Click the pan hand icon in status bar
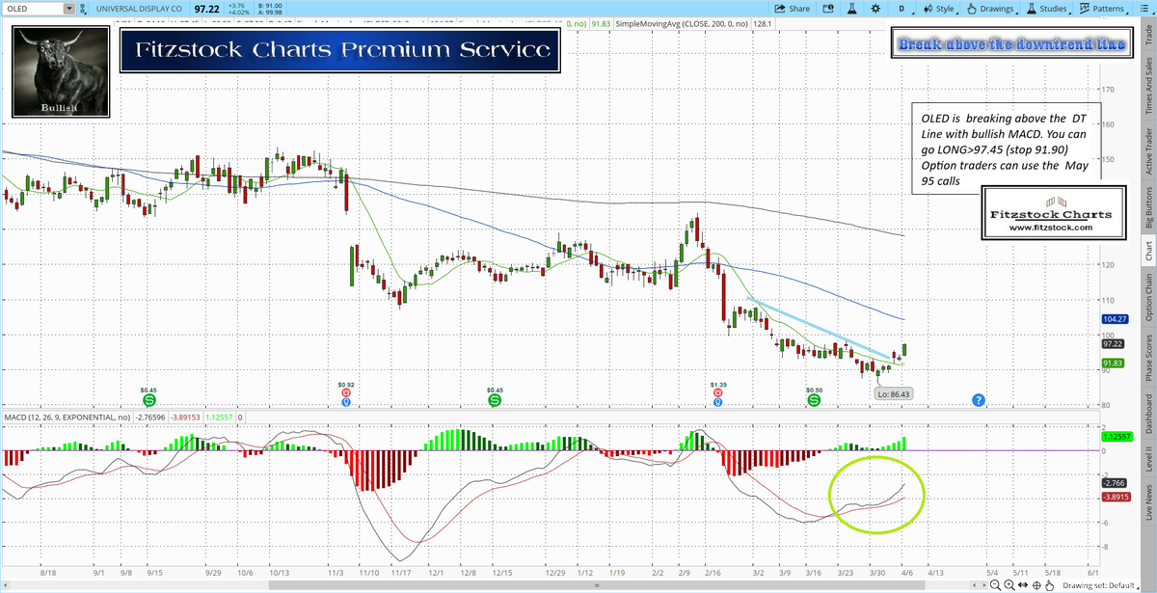 pyautogui.click(x=1050, y=584)
